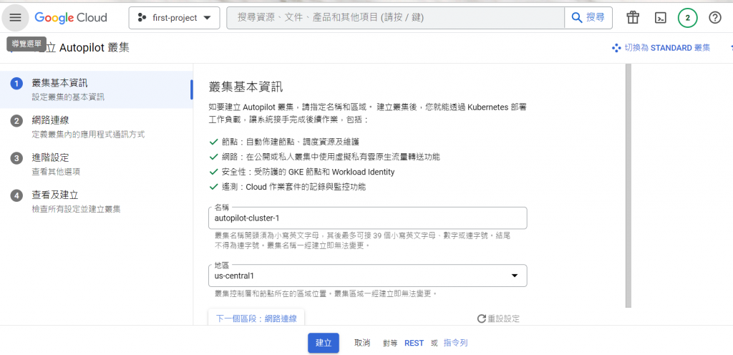Open the gift free trial icon

[x=633, y=18]
